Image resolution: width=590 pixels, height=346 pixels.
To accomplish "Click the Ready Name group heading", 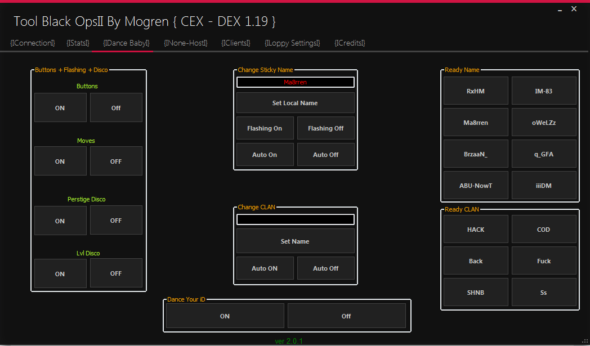I will coord(462,70).
